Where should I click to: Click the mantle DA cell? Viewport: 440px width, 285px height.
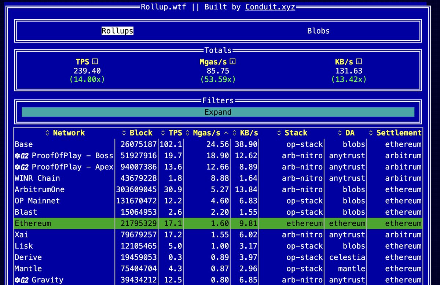click(x=352, y=269)
